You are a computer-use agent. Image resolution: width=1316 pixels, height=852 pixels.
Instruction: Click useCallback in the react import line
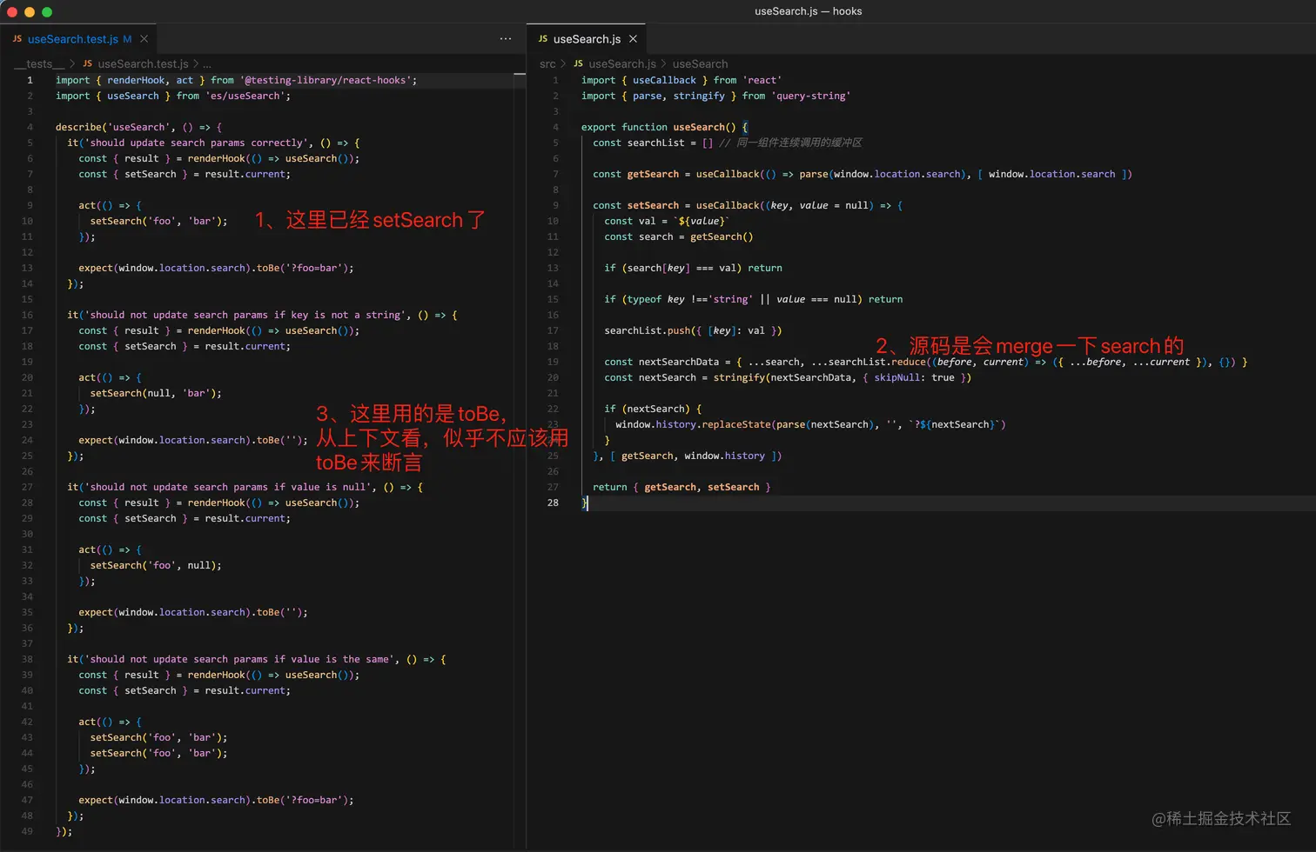[x=664, y=80]
